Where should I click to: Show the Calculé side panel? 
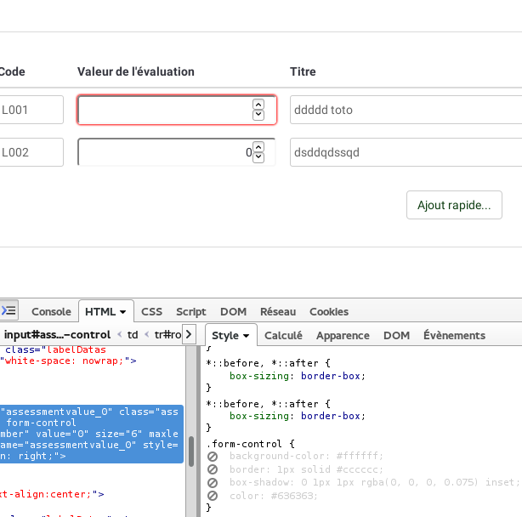pyautogui.click(x=283, y=336)
